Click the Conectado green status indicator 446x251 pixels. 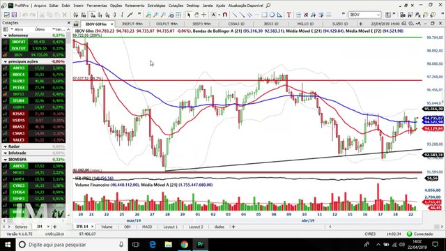(x=409, y=234)
